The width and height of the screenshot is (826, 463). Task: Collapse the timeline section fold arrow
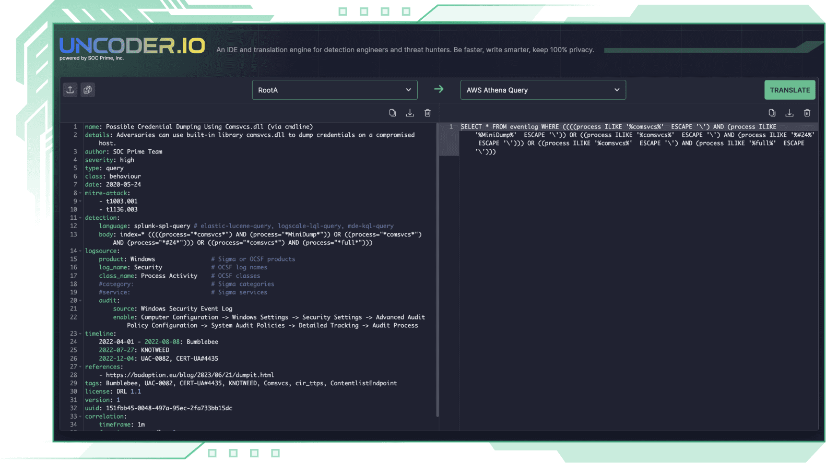tap(80, 334)
